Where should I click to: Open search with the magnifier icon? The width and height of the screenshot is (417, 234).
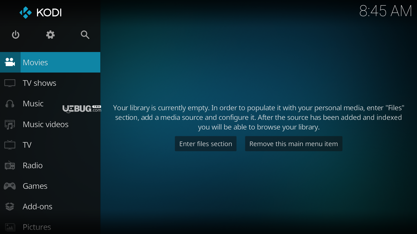(85, 35)
